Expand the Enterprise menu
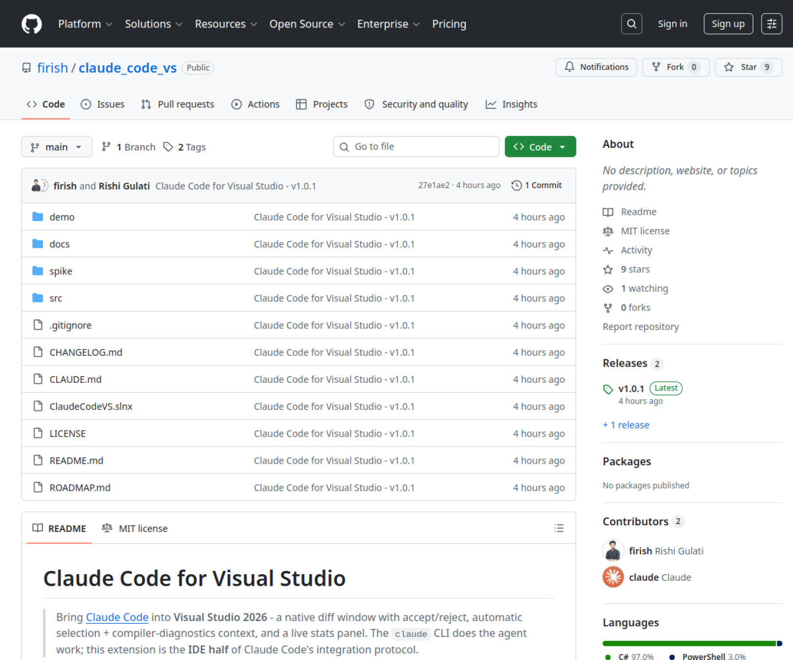Screen dimensions: 793x660 (388, 24)
